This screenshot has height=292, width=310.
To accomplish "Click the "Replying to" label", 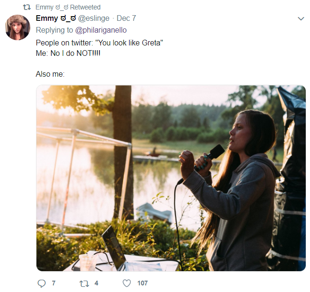I will 54,30.
